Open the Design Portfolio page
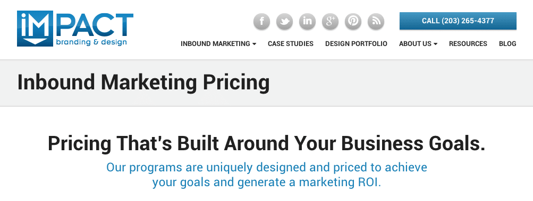 coord(356,44)
